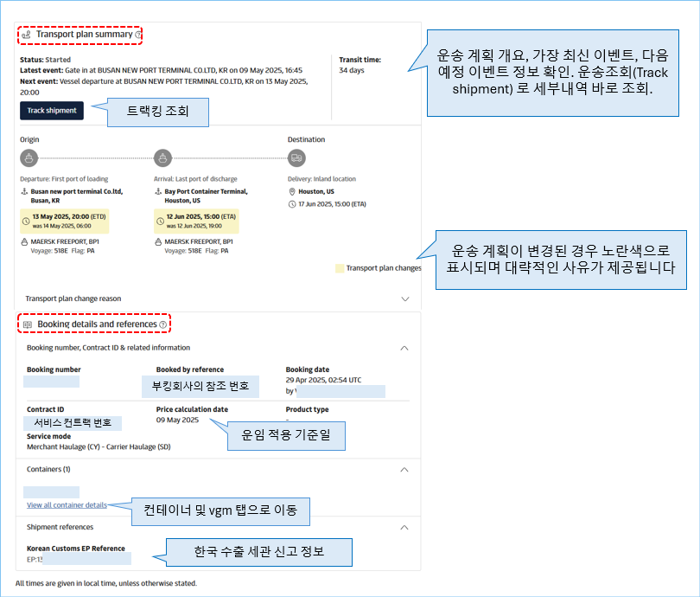Click the Destination truck circle icon
Screen dimensions: 700x597
297,158
